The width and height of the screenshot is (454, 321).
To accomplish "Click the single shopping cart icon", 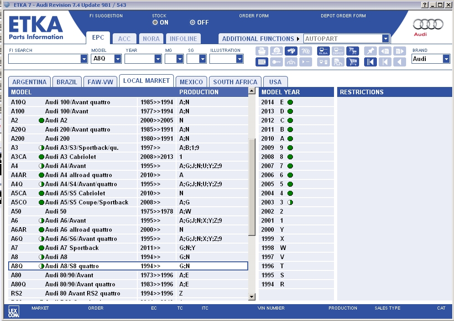I will 353,62.
